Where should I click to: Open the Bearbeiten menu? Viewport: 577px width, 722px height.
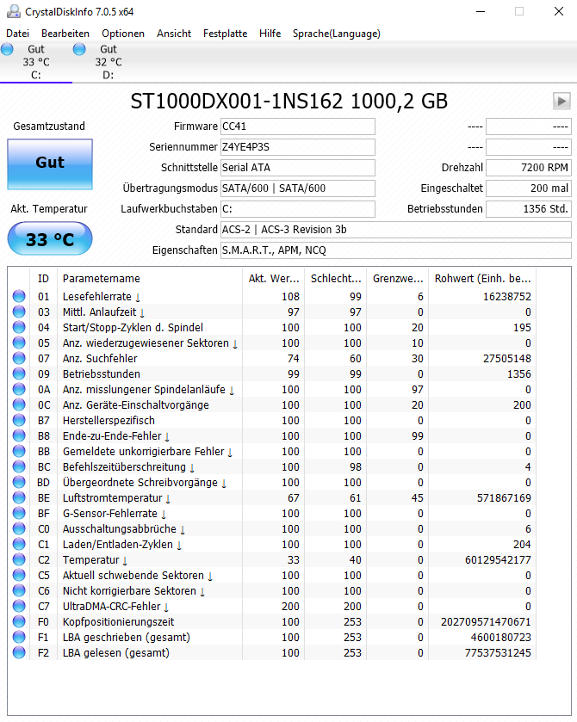point(65,34)
